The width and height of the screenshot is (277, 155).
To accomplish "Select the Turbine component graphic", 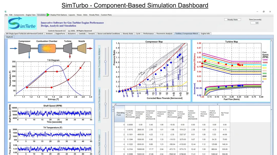I will [x=68, y=48].
